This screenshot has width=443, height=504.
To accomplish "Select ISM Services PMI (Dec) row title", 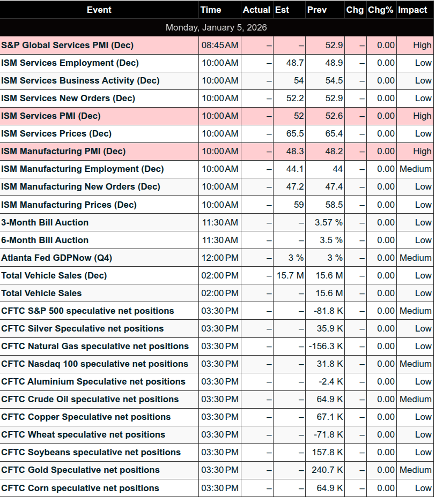I will point(51,116).
